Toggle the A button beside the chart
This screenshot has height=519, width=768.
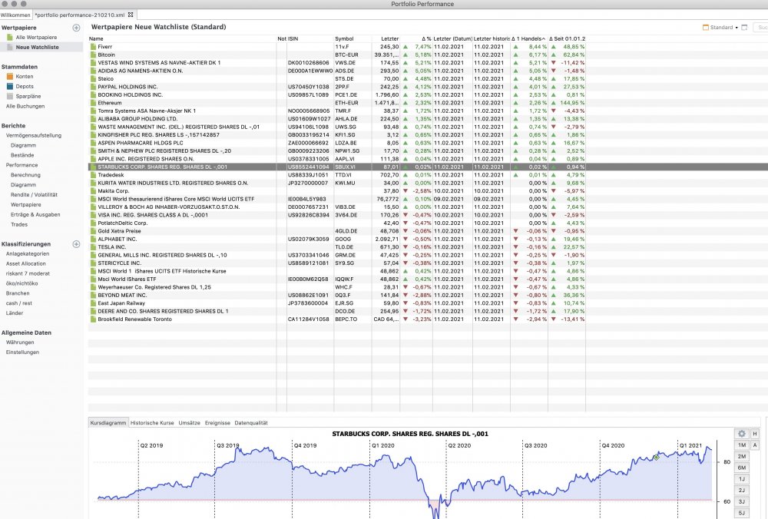[756, 445]
